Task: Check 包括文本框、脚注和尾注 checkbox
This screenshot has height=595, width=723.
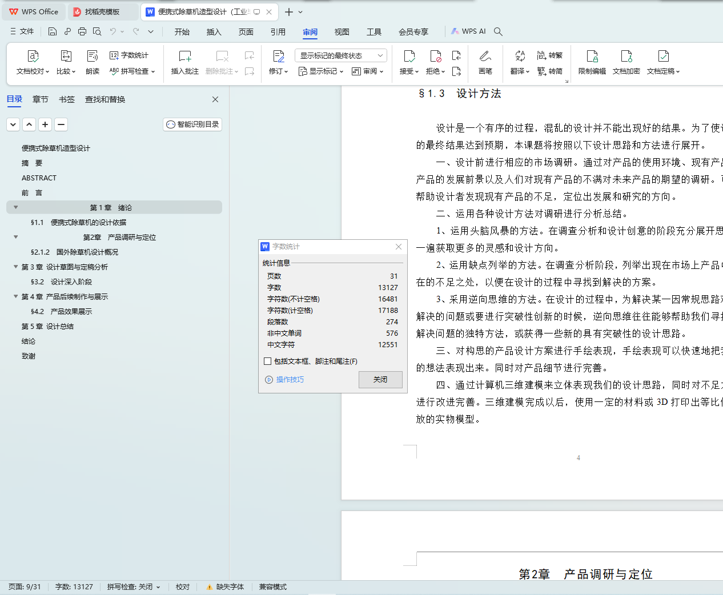Action: (x=267, y=361)
